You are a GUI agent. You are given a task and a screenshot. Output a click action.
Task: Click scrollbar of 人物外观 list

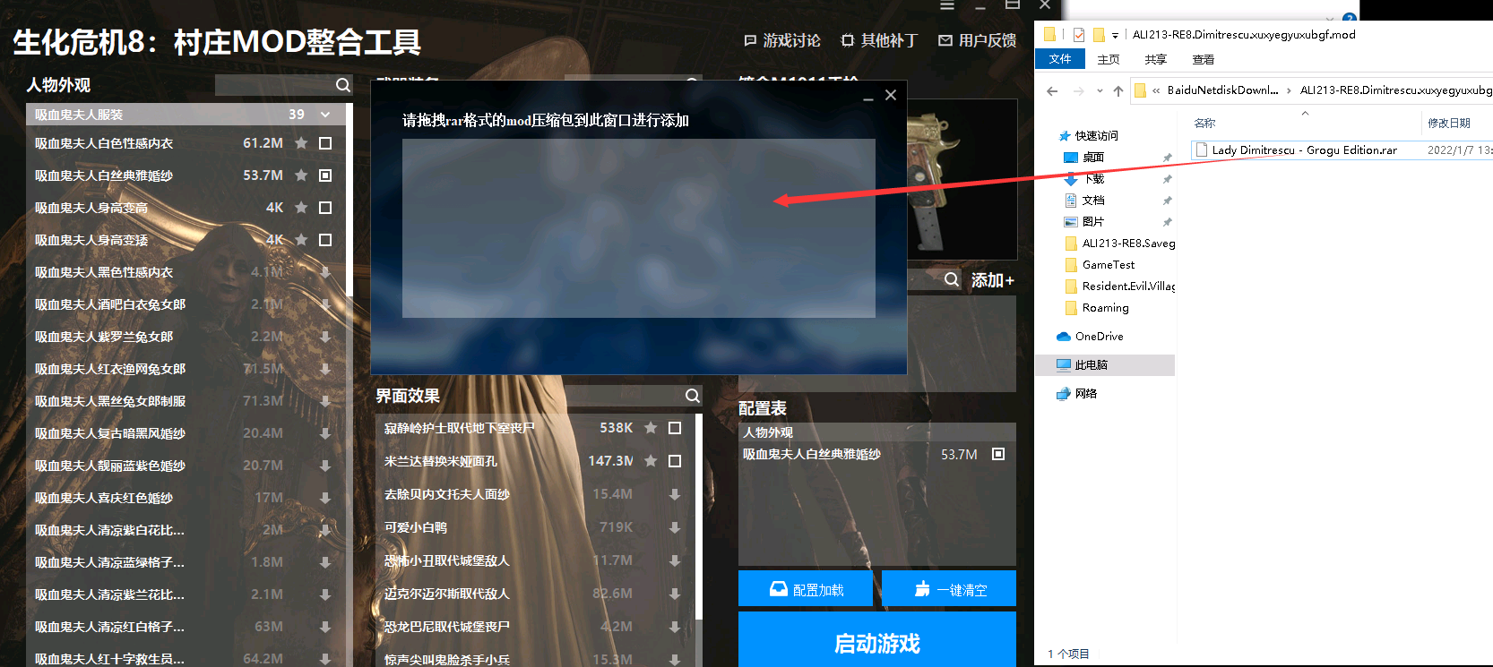pos(350,201)
